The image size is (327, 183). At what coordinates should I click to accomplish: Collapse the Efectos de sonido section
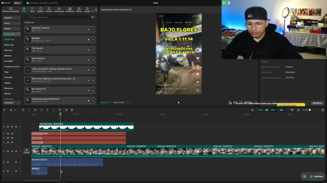[x=11, y=34]
